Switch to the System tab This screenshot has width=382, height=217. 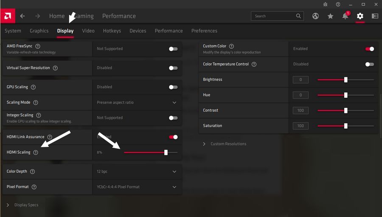(x=13, y=31)
